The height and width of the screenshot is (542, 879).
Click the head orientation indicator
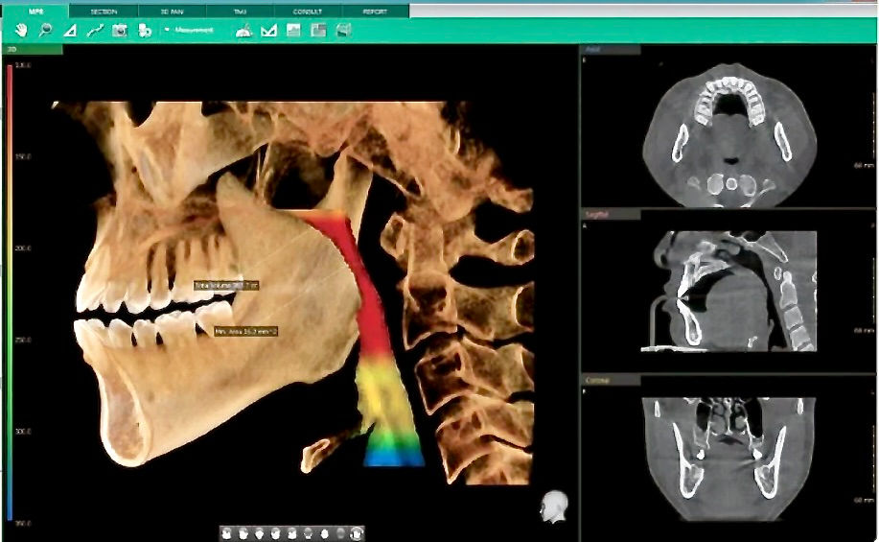tap(554, 507)
